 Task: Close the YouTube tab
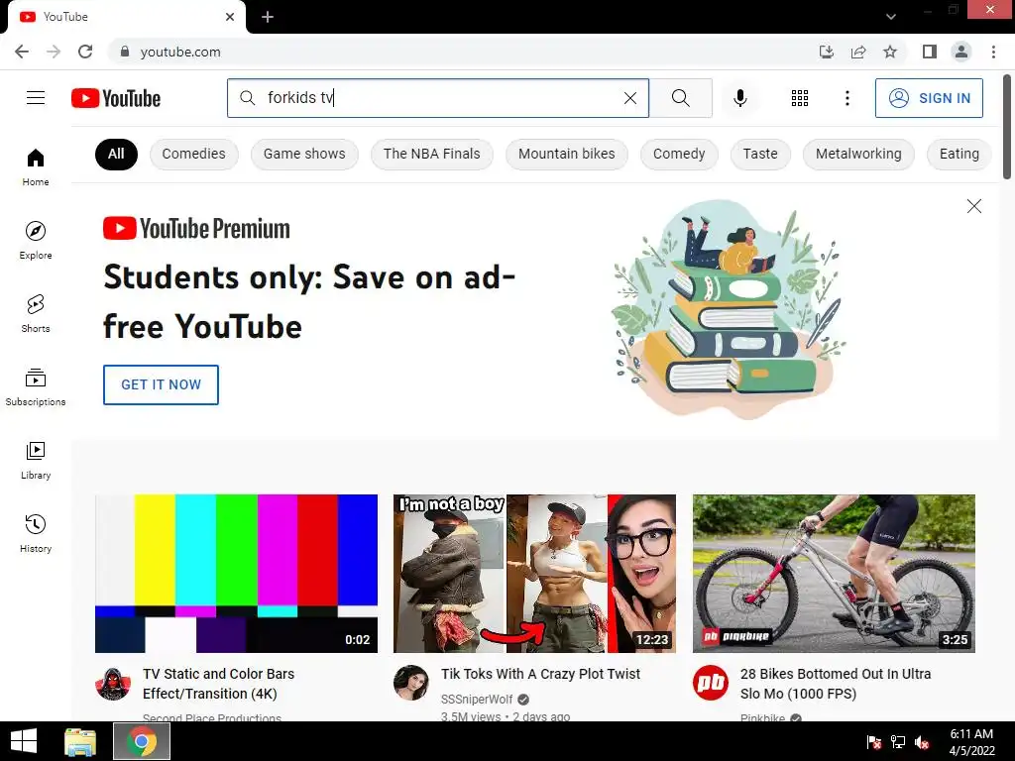click(x=230, y=17)
